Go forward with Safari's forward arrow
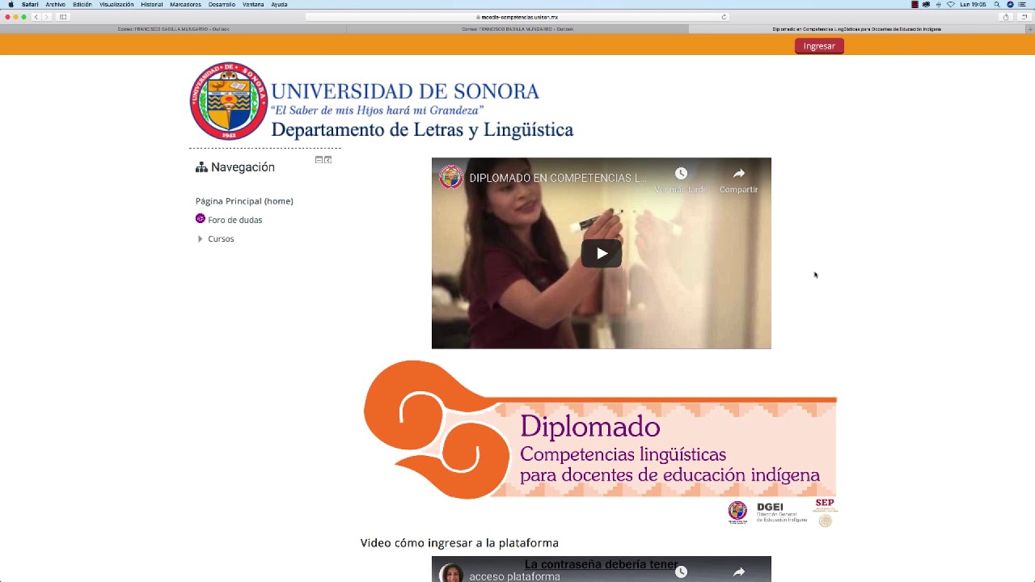 46,17
